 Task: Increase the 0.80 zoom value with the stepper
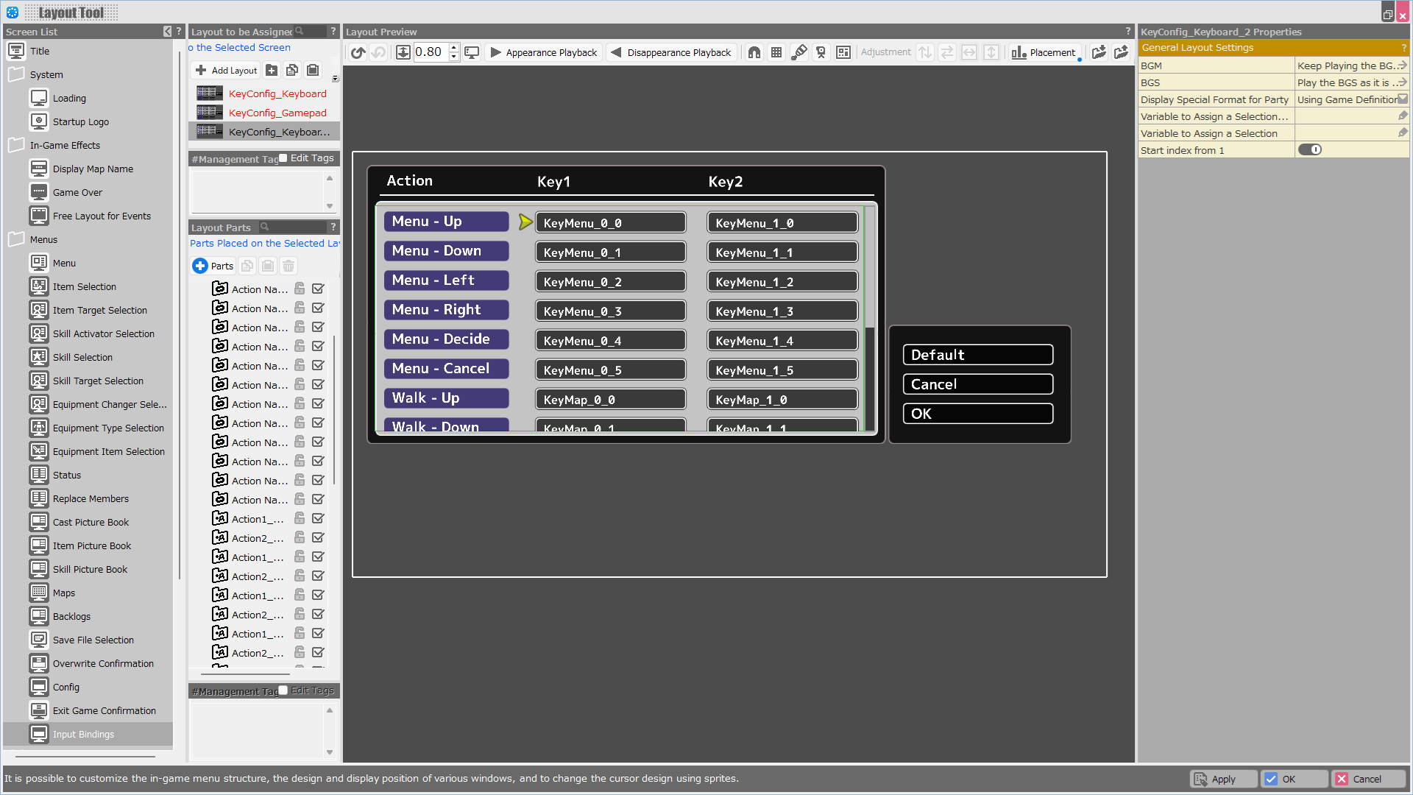tap(453, 48)
